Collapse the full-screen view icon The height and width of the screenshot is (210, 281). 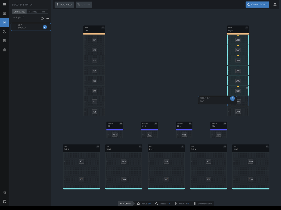click(275, 4)
